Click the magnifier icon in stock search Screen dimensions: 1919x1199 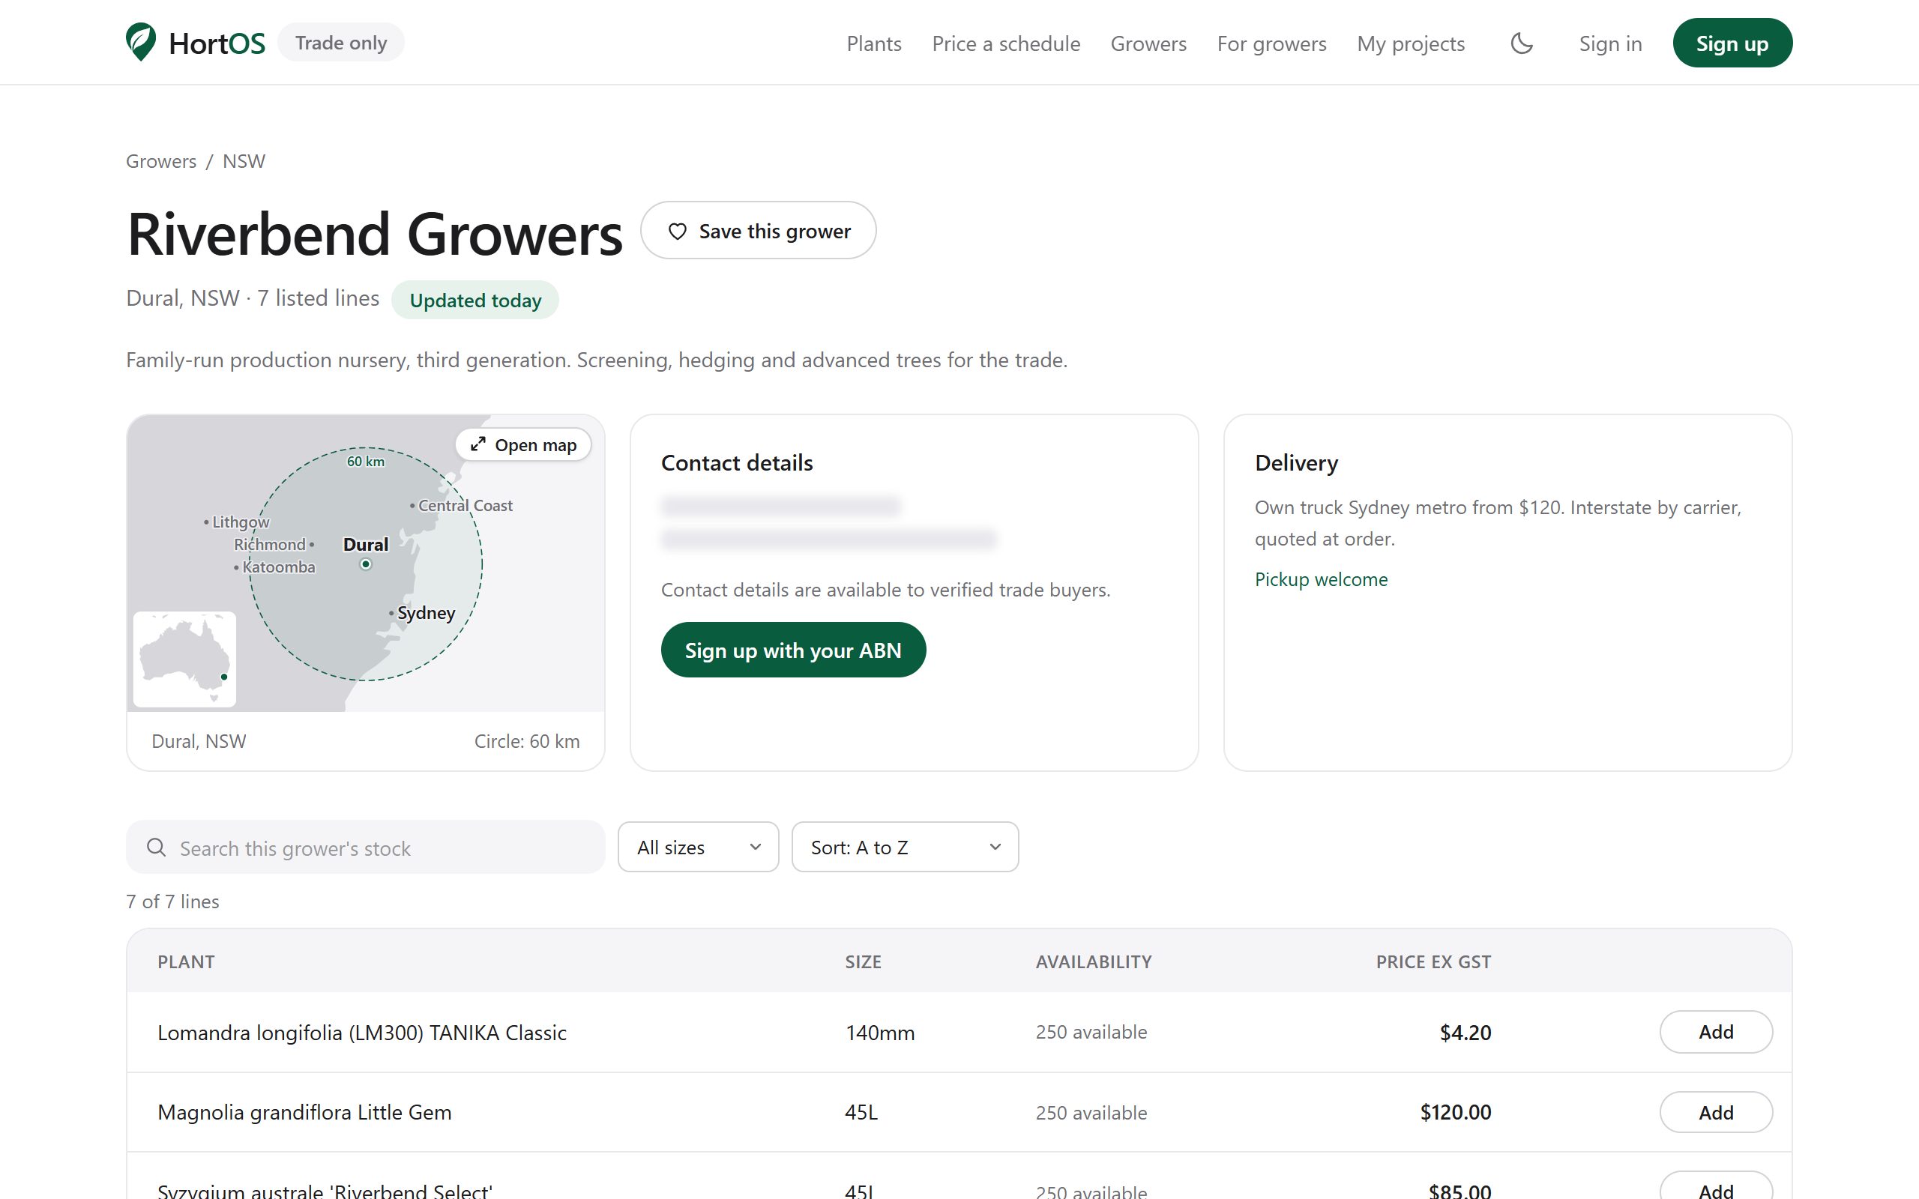pos(156,848)
